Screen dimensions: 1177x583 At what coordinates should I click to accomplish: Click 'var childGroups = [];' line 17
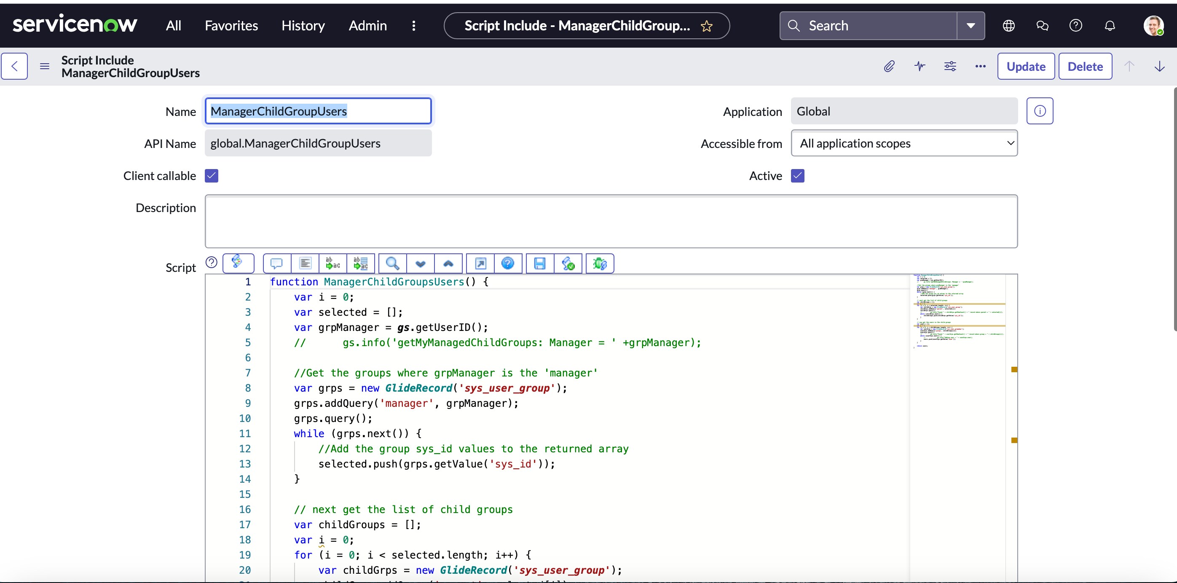point(357,524)
